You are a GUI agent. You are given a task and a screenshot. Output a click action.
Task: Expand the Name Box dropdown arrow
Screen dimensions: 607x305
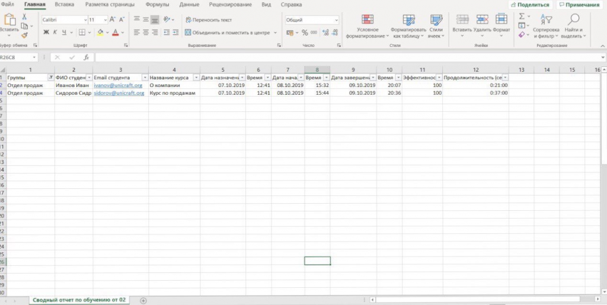(34, 57)
